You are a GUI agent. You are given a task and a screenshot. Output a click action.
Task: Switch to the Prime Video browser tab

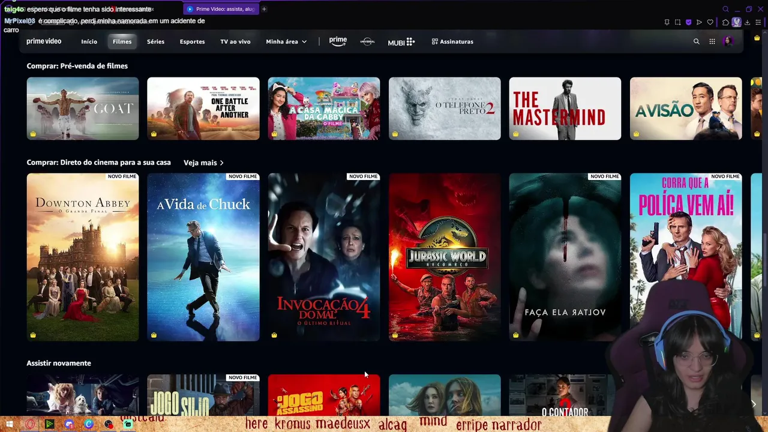click(x=221, y=9)
